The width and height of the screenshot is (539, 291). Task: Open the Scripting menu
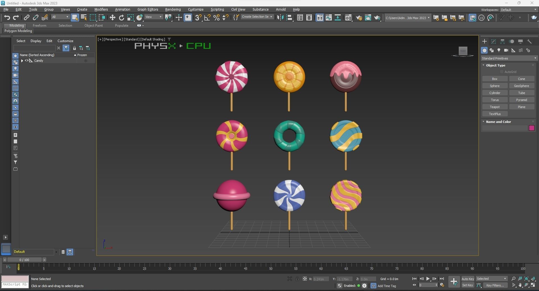coord(217,9)
